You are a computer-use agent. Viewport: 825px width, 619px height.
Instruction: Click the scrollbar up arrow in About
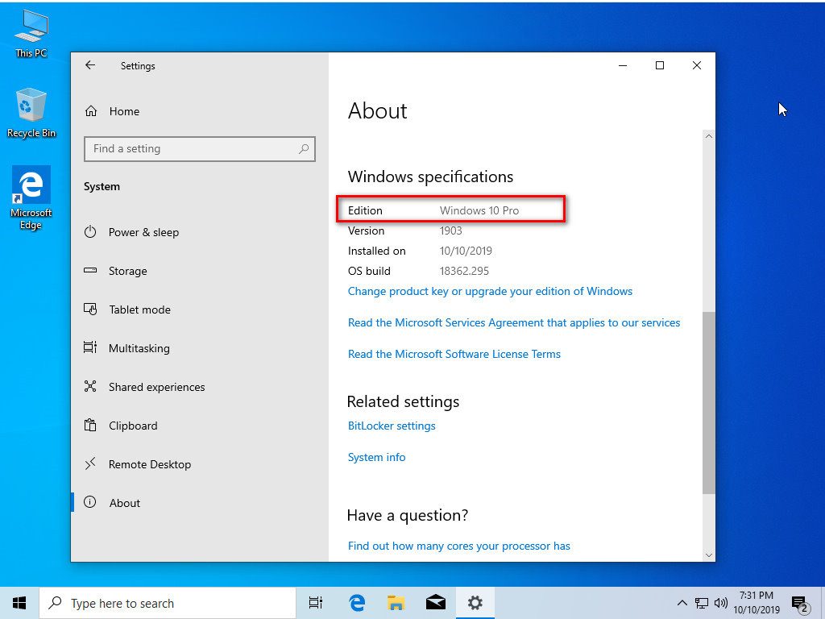709,135
